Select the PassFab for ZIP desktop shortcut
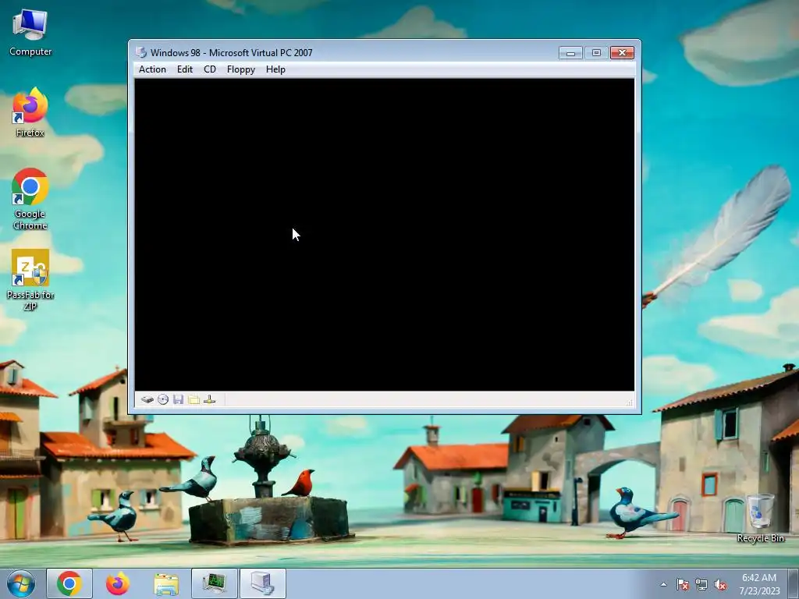The height and width of the screenshot is (599, 799). (30, 280)
